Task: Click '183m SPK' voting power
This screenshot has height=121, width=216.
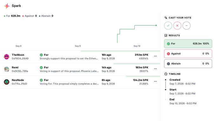Action: point(142,67)
